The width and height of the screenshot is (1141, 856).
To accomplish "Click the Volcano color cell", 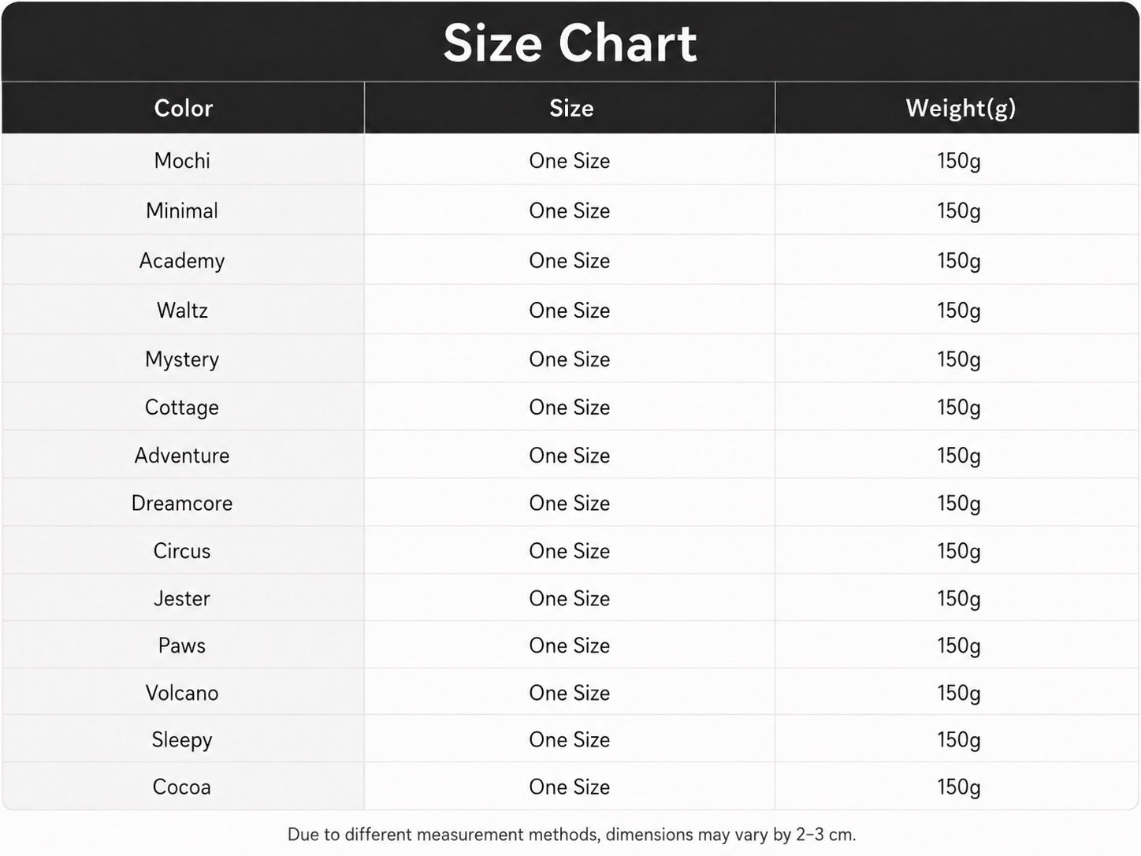I will tap(182, 693).
